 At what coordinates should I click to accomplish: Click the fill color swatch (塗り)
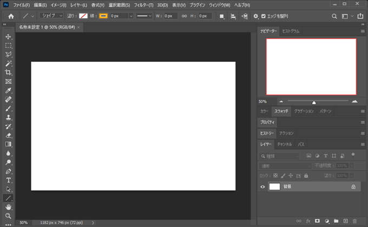pos(83,16)
